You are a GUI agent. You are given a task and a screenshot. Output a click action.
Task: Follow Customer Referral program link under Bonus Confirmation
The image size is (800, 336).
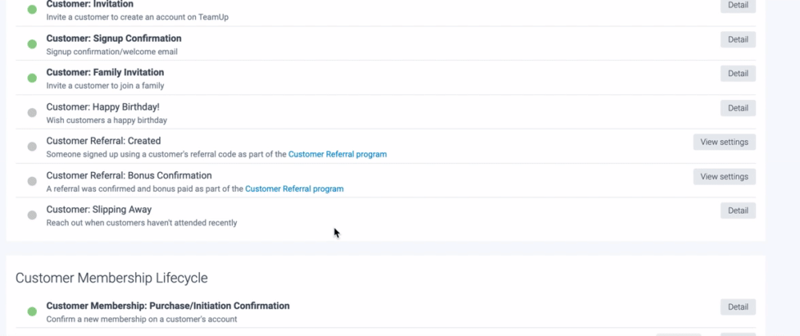pos(294,190)
